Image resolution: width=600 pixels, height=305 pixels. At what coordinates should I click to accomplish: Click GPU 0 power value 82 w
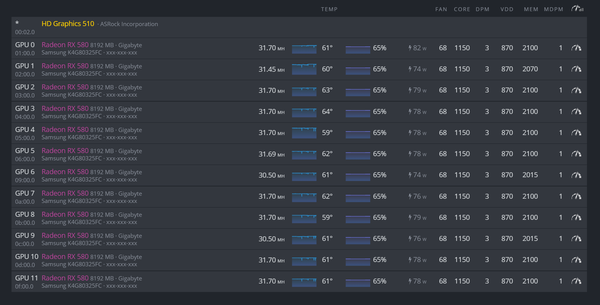click(420, 48)
